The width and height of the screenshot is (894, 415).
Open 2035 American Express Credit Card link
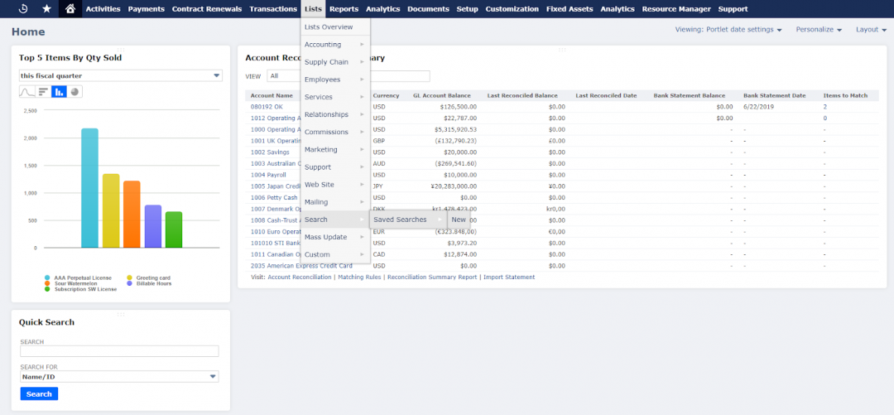pos(301,265)
